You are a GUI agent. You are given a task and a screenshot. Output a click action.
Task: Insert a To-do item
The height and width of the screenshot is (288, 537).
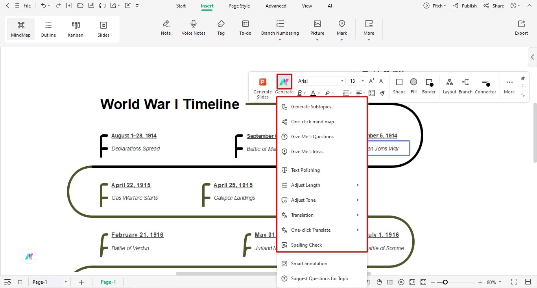point(245,28)
